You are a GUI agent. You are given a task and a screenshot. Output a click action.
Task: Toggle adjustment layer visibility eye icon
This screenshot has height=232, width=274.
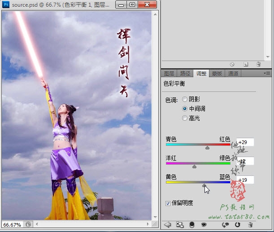point(204,225)
